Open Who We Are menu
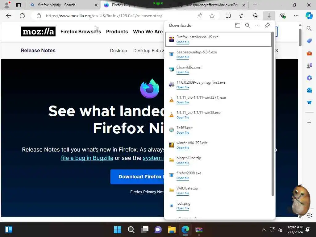This screenshot has height=237, width=316. pyautogui.click(x=148, y=32)
